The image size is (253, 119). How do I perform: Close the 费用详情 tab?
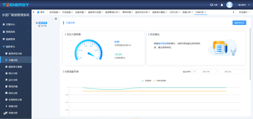[132, 12]
